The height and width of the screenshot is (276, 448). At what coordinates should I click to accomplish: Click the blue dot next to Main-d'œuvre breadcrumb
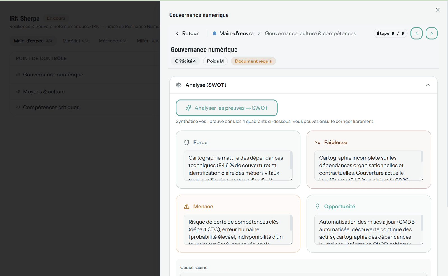pos(214,33)
